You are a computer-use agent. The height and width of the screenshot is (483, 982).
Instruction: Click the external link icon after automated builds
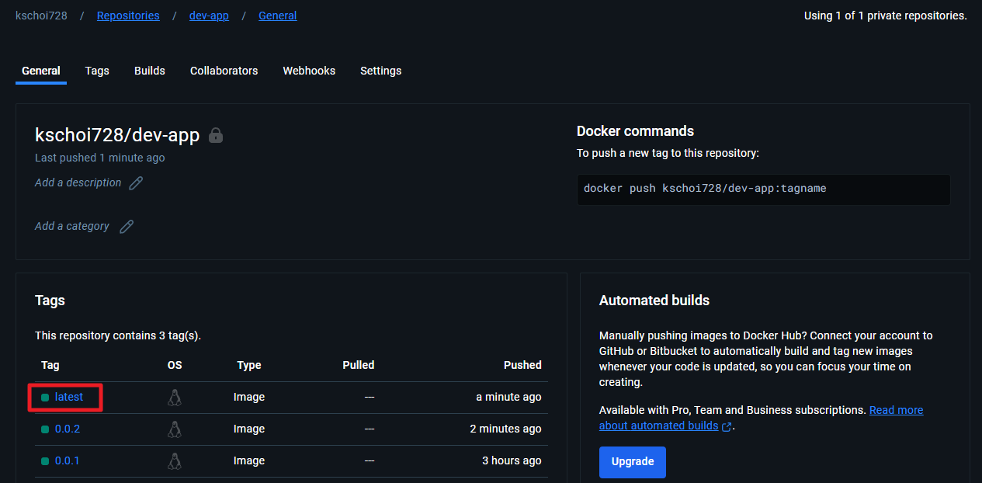(x=727, y=426)
